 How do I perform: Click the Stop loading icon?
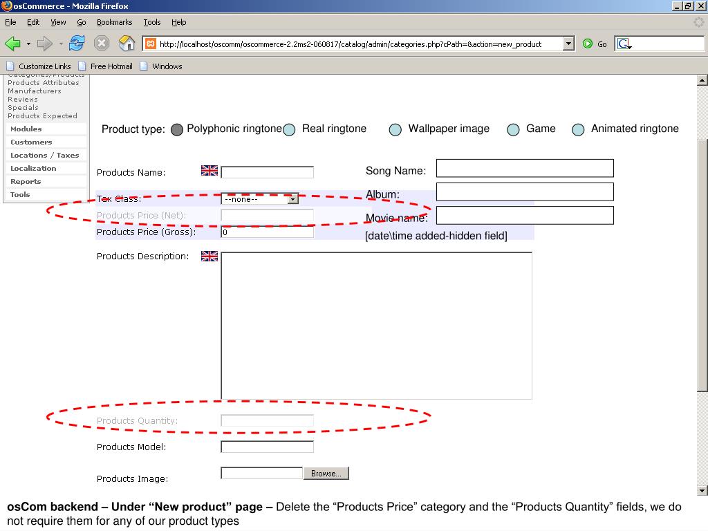tap(102, 44)
